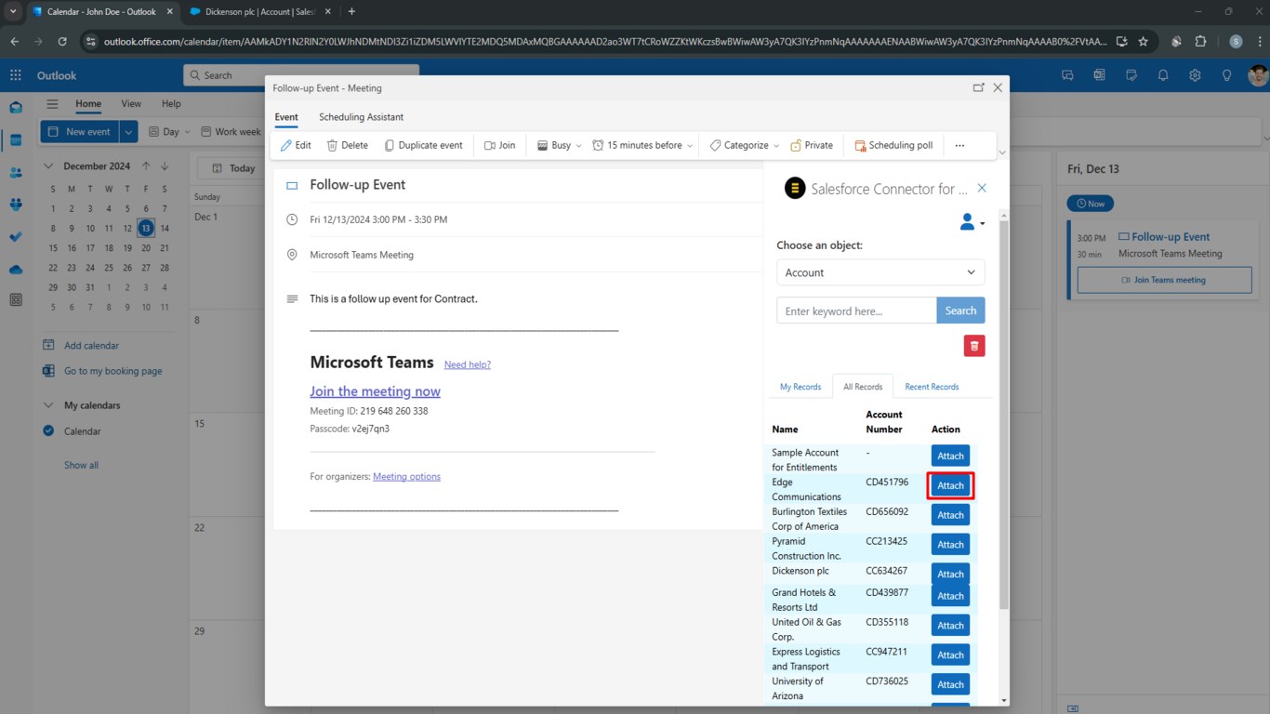Open the notifications bell in Outlook header
The image size is (1270, 714).
(1163, 75)
